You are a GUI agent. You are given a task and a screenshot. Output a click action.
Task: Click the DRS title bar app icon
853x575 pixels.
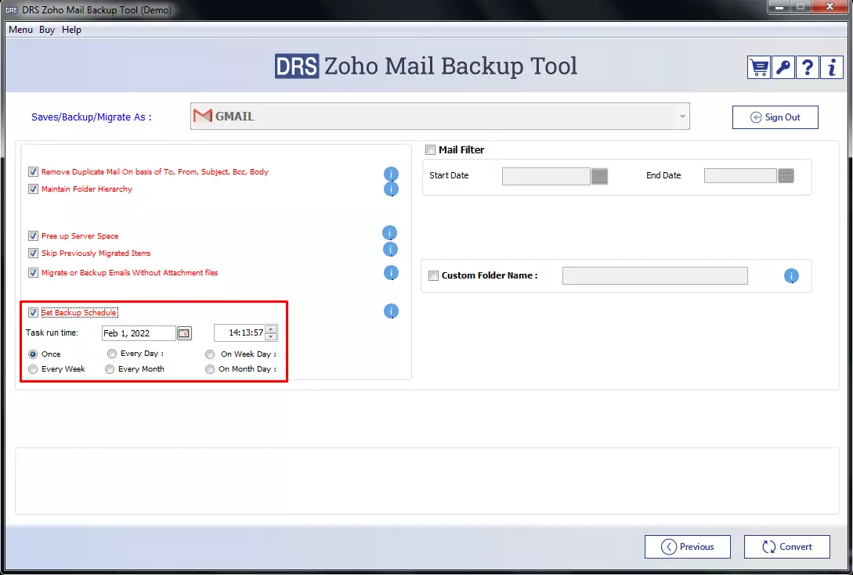(x=12, y=10)
